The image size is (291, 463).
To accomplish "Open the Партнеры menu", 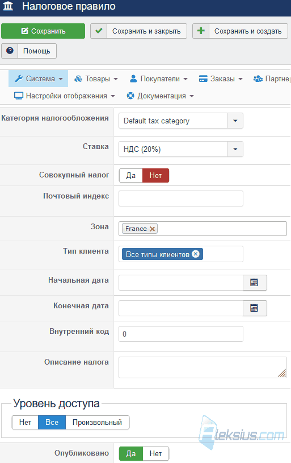I will [272, 78].
